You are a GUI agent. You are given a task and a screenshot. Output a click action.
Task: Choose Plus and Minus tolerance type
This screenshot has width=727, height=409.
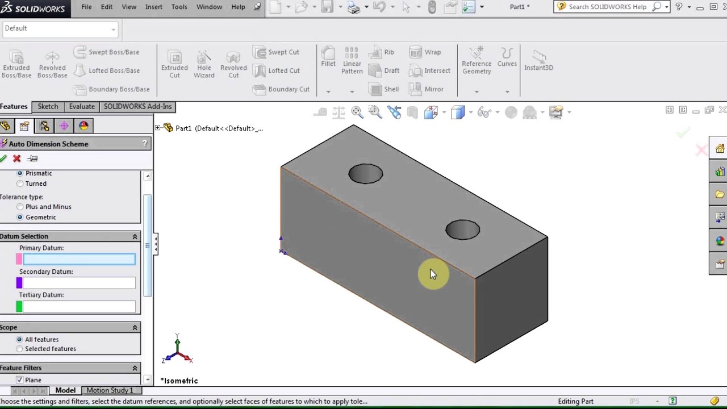[x=20, y=207]
